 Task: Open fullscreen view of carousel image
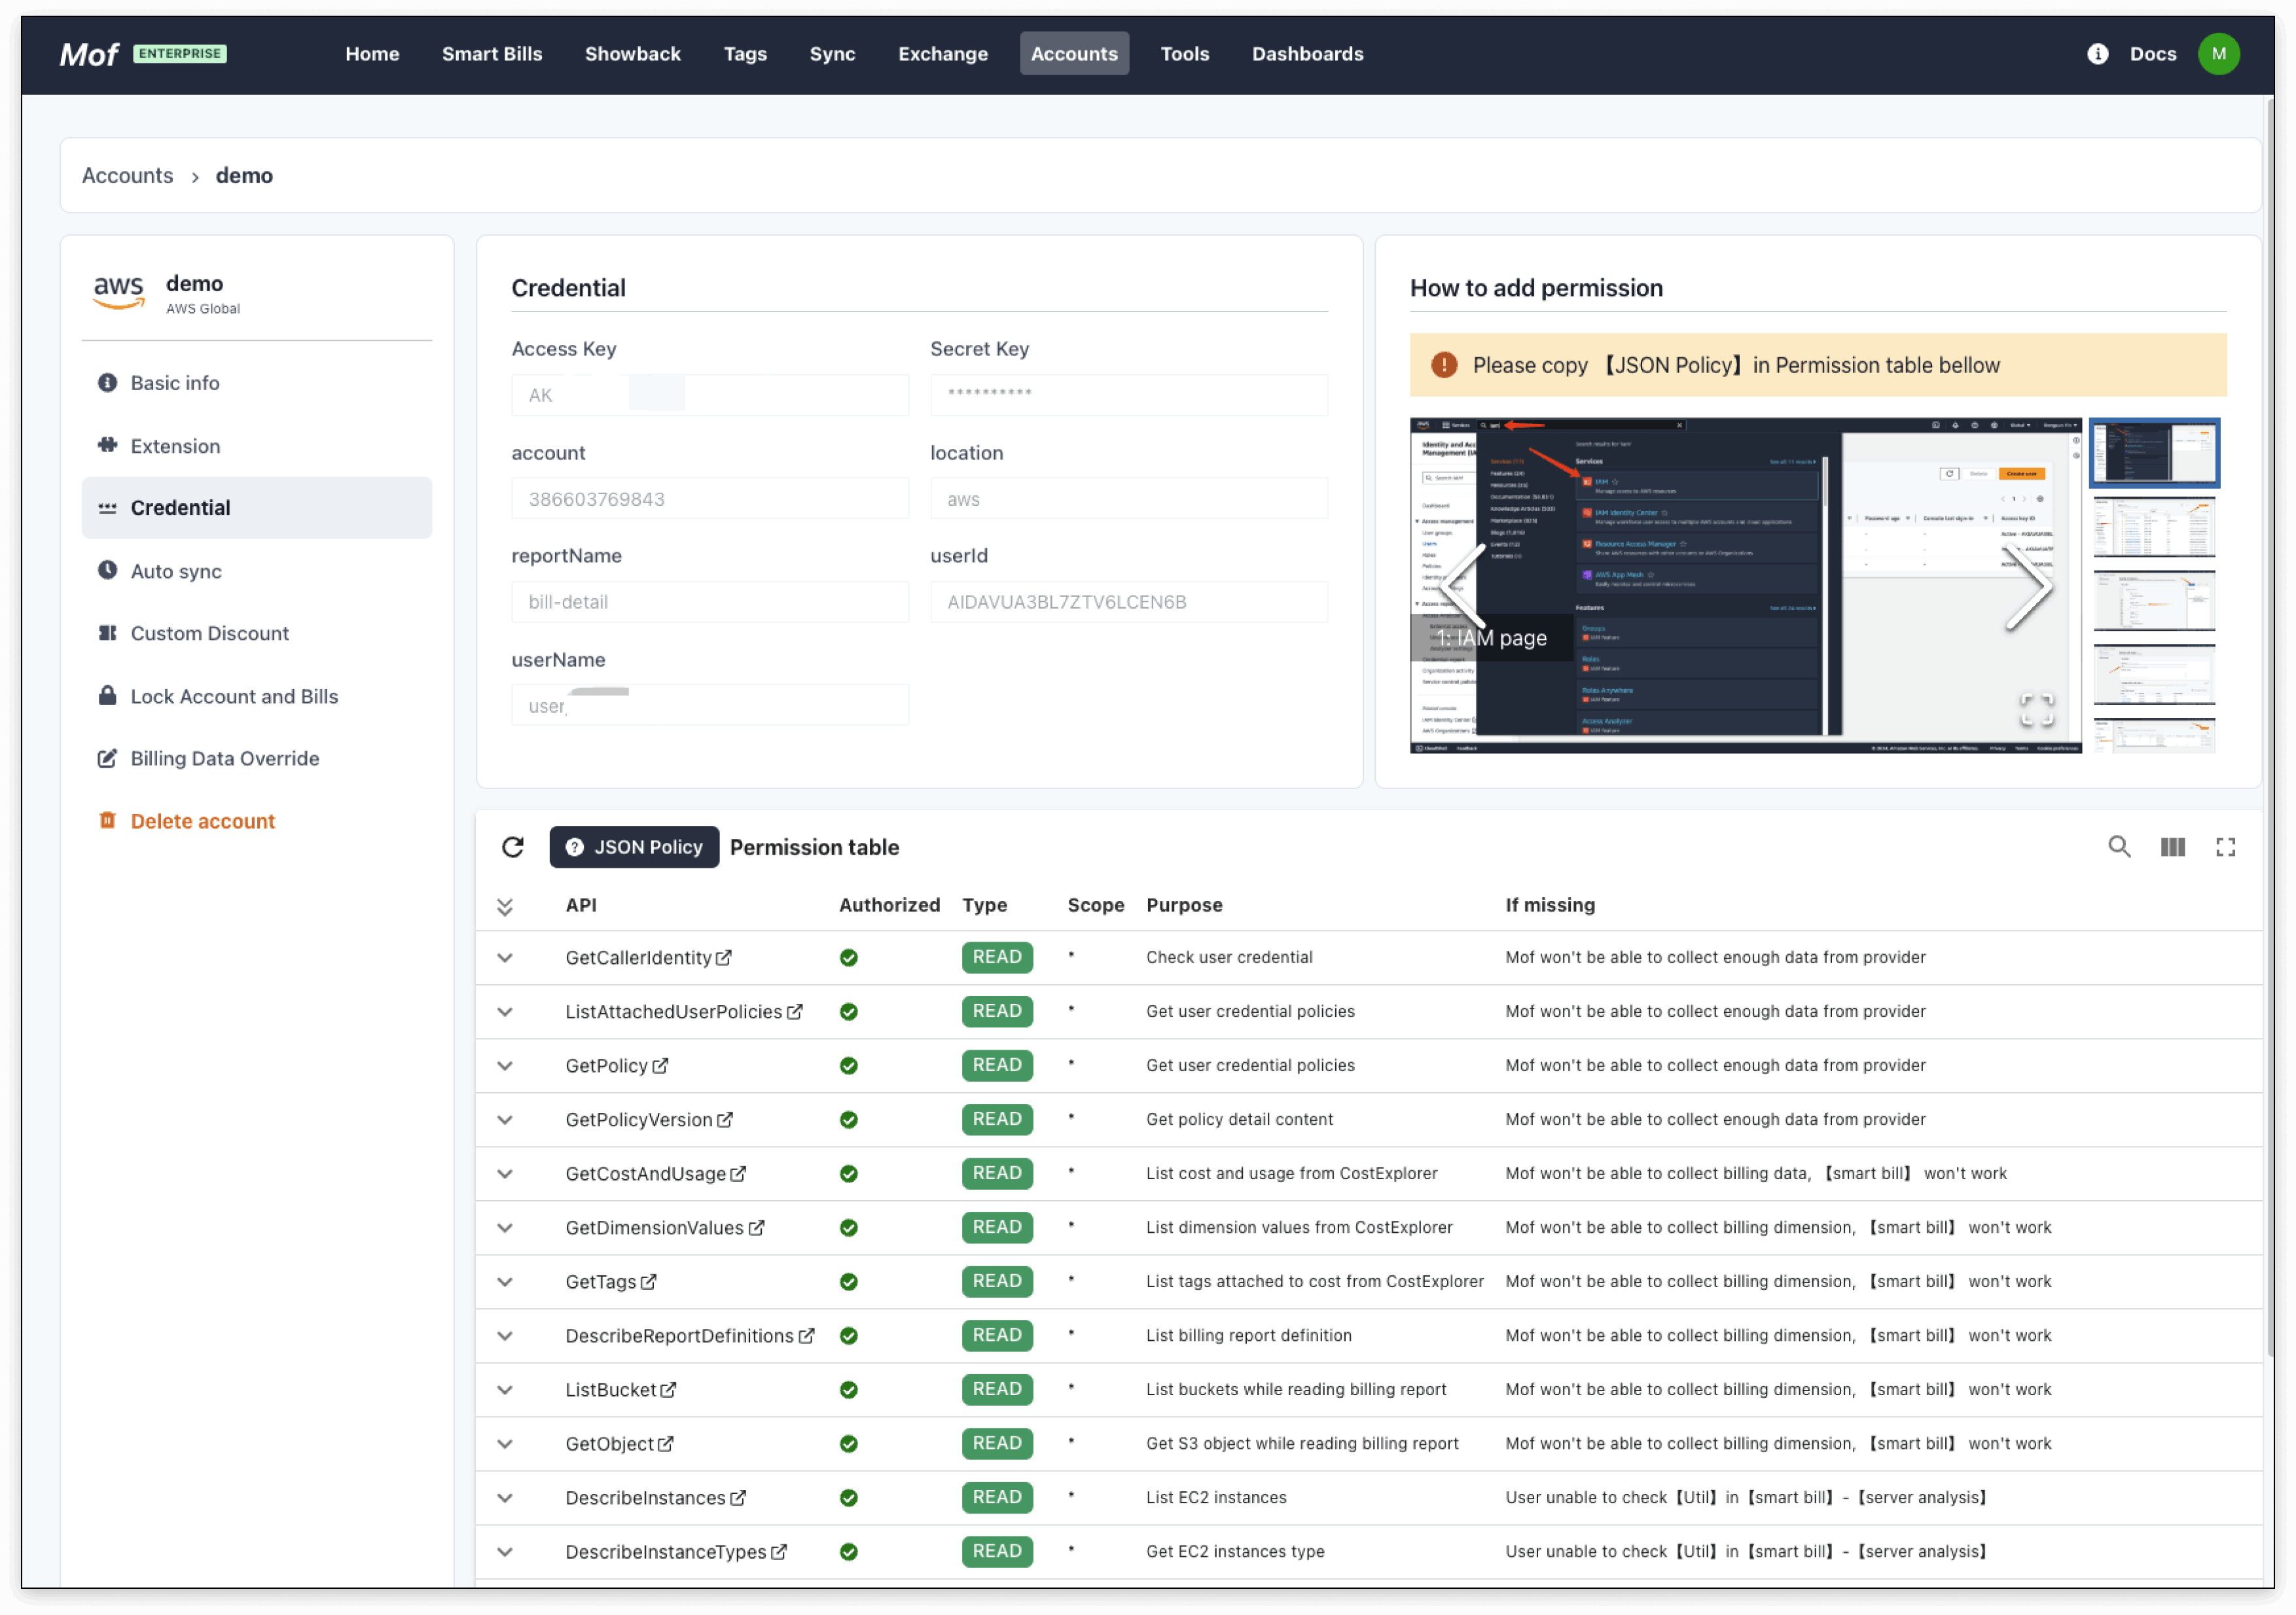click(x=2037, y=710)
